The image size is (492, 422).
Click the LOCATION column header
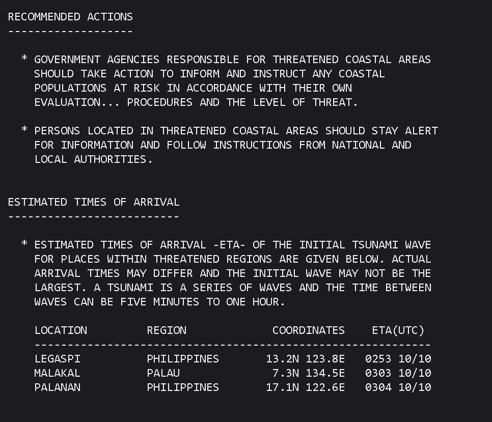coord(61,330)
